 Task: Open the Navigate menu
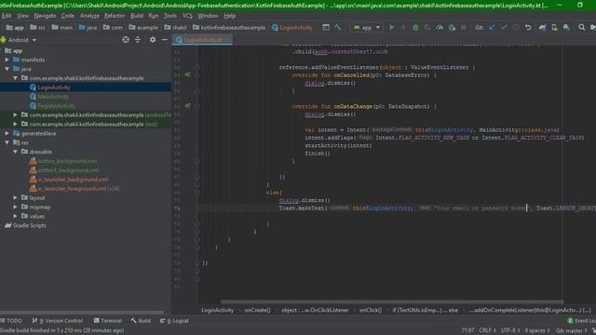(45, 16)
